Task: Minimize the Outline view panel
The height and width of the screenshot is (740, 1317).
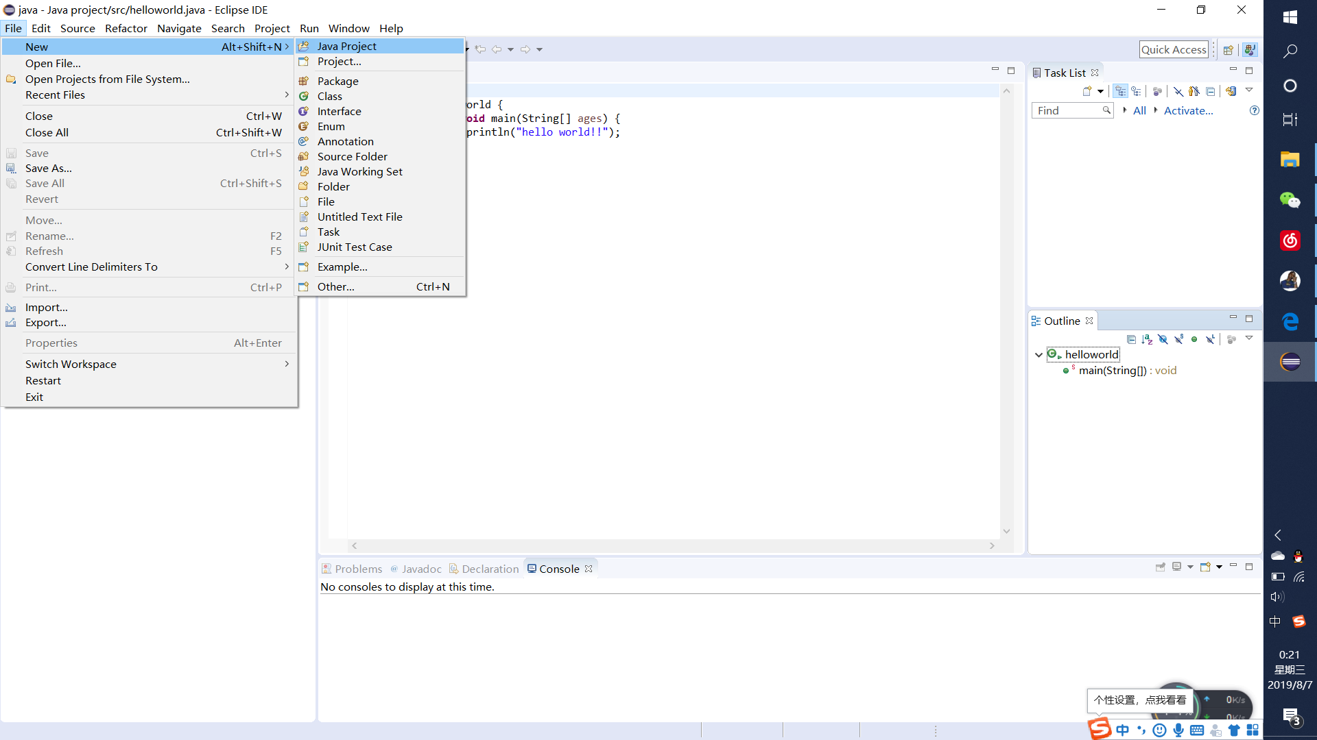Action: coord(1233,318)
